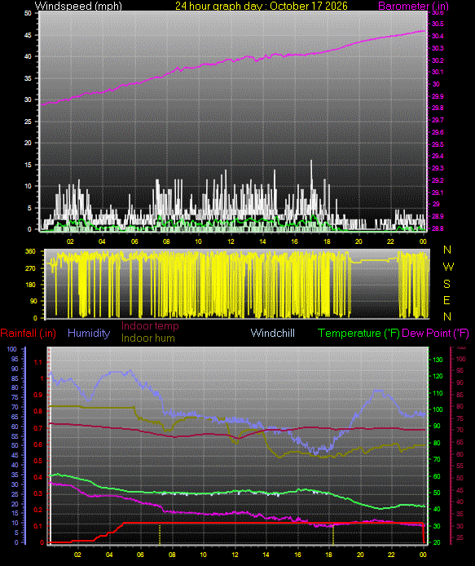Click the 50 windspeed axis value
Screen dimensions: 475x566
pos(28,13)
